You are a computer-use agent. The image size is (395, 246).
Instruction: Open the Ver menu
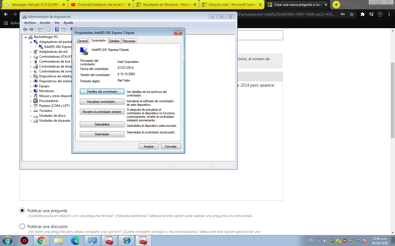[57, 23]
